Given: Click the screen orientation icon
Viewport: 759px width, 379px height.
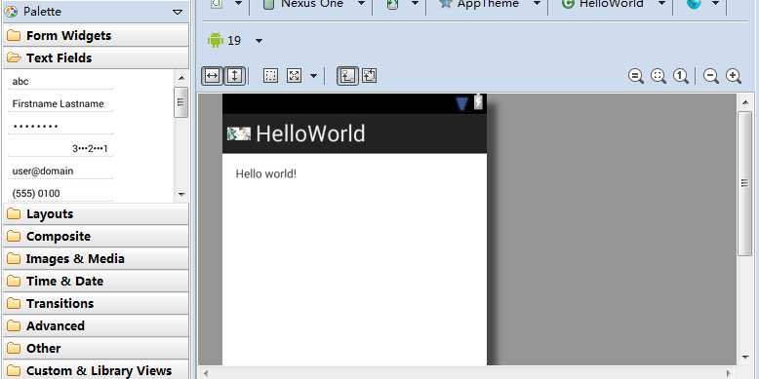Looking at the screenshot, I should point(392,4).
